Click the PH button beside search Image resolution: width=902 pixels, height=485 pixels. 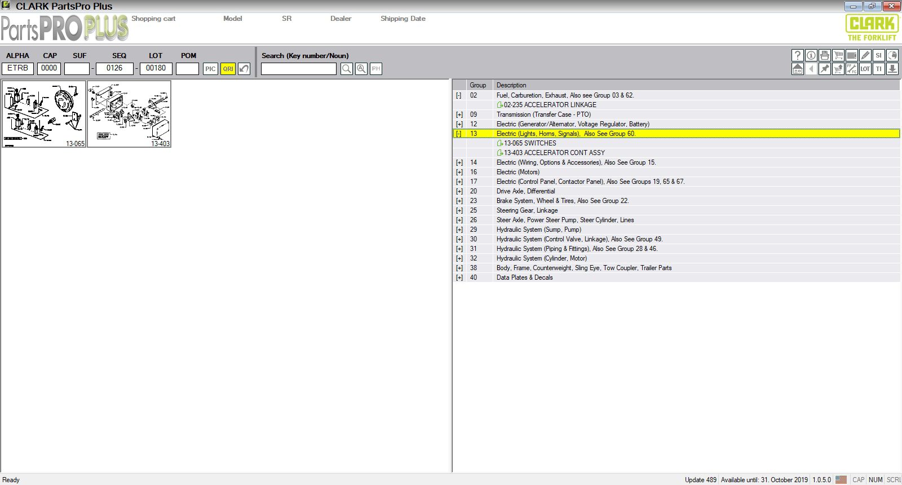click(376, 69)
